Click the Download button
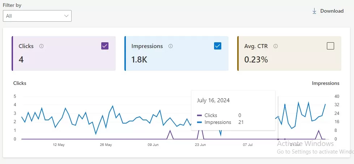This screenshot has height=164, width=354. [328, 11]
